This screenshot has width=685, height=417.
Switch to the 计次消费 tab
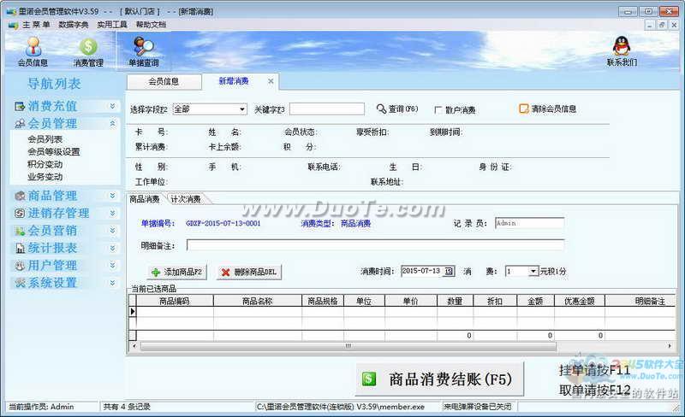tap(186, 199)
